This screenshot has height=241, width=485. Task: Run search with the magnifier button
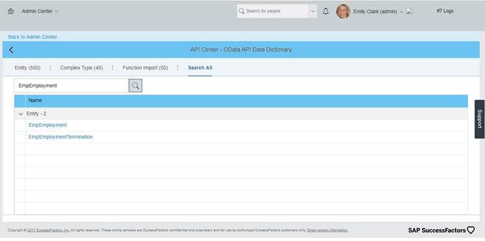135,86
